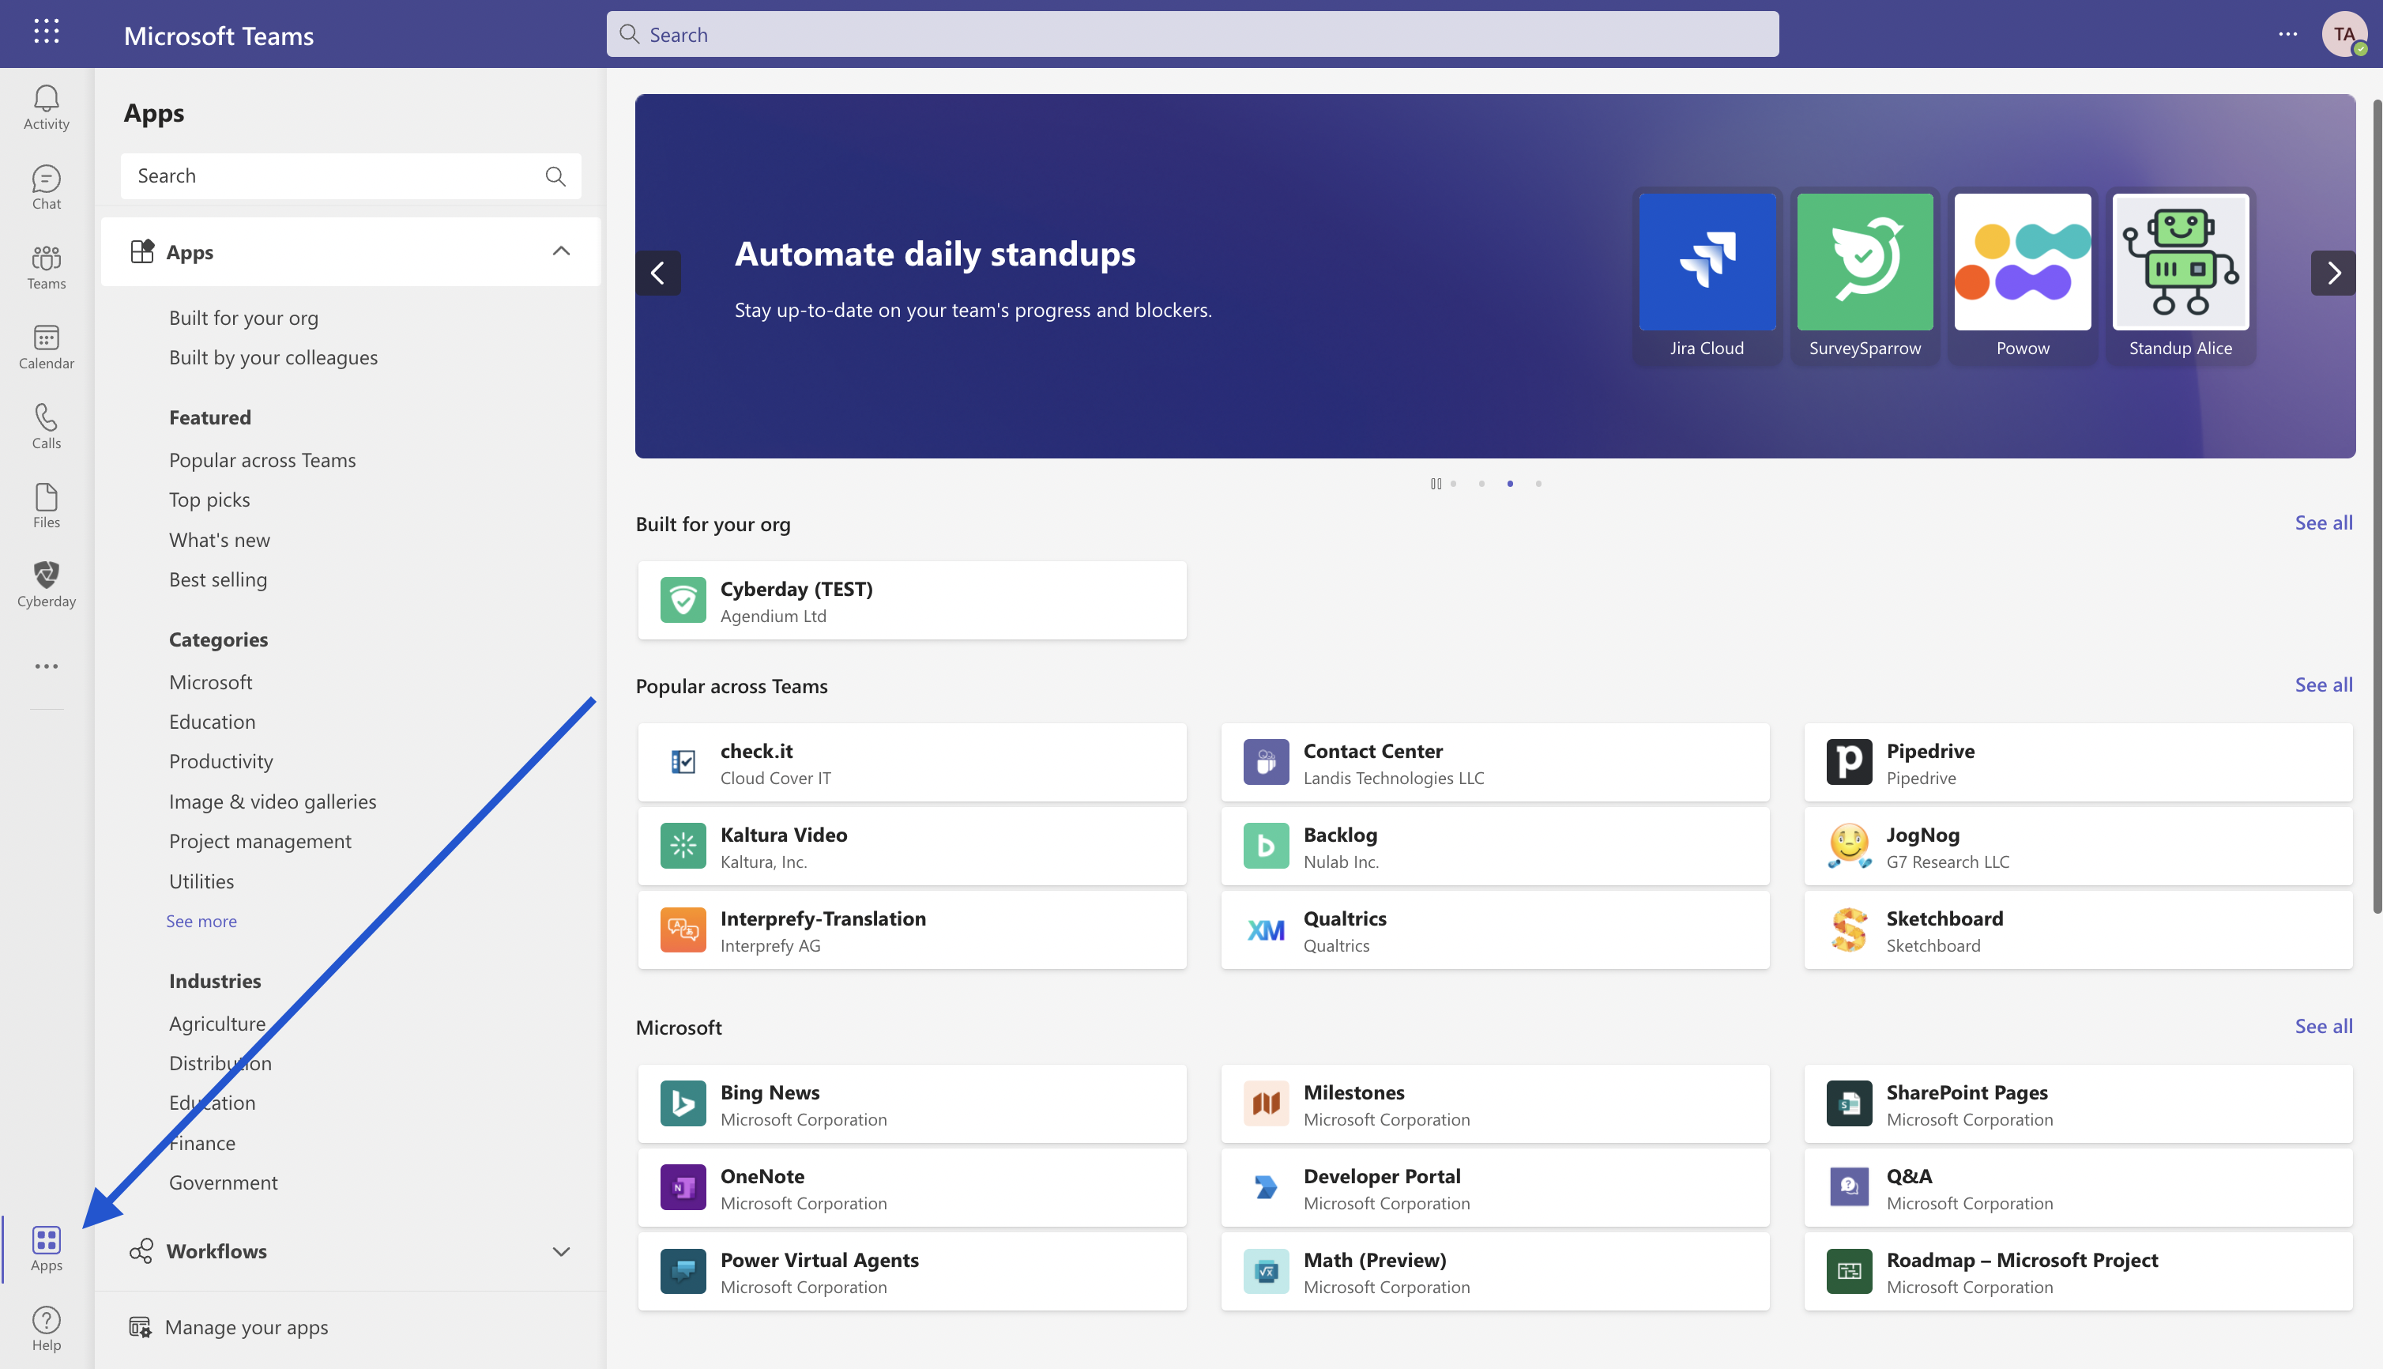Open Files from the sidebar
Viewport: 2383px width, 1369px height.
(46, 507)
